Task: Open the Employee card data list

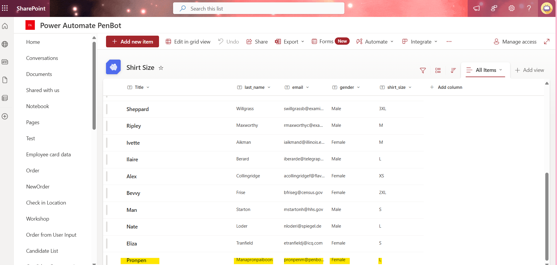Action: (48, 154)
